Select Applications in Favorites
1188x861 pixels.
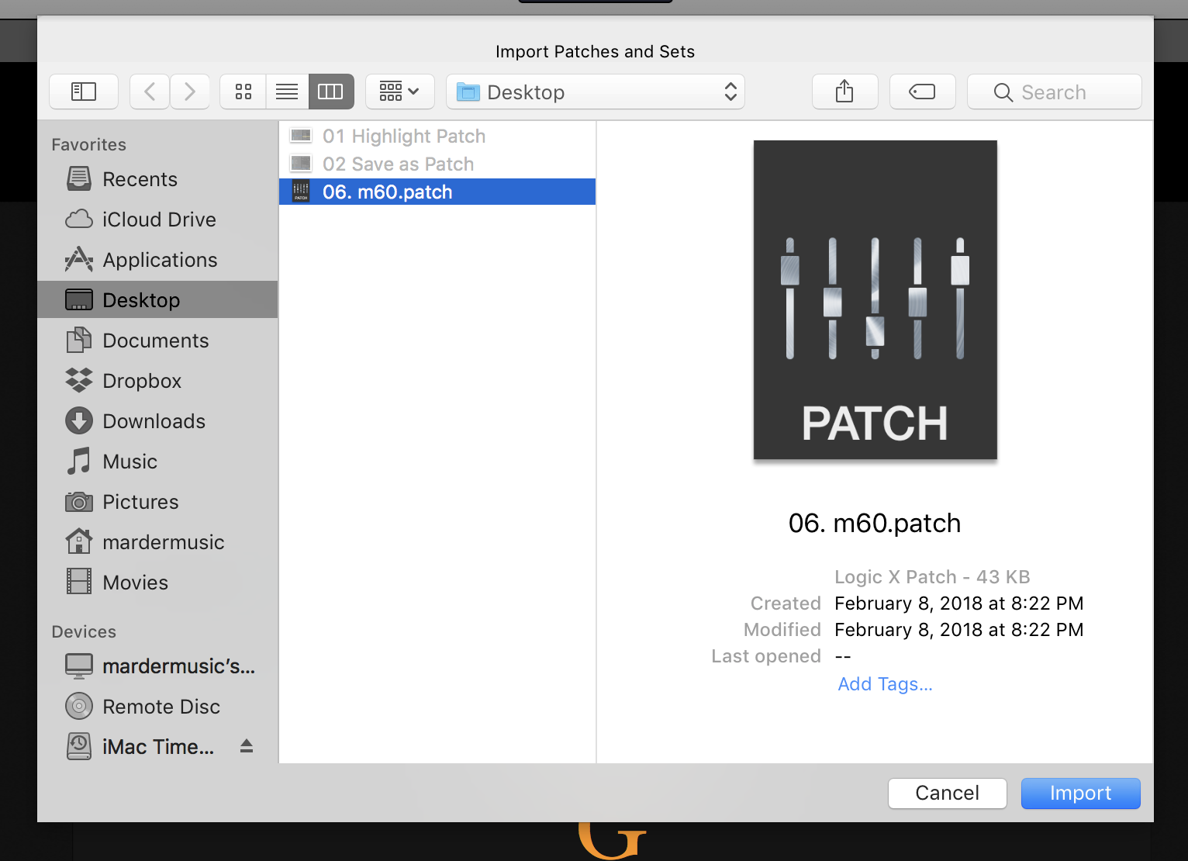pos(160,260)
